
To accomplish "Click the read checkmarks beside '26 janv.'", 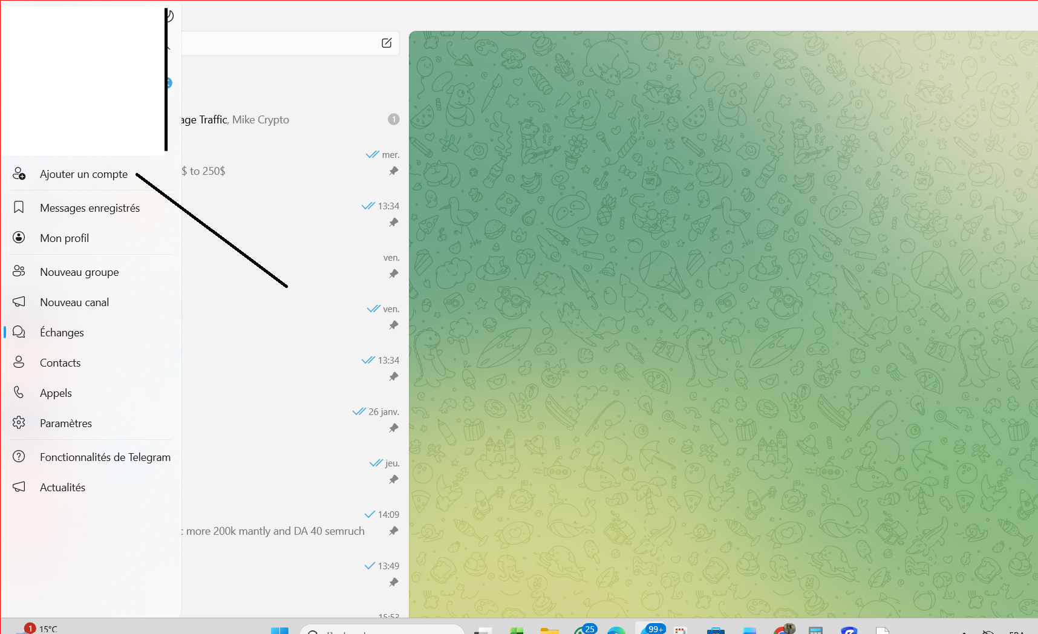I will 359,412.
